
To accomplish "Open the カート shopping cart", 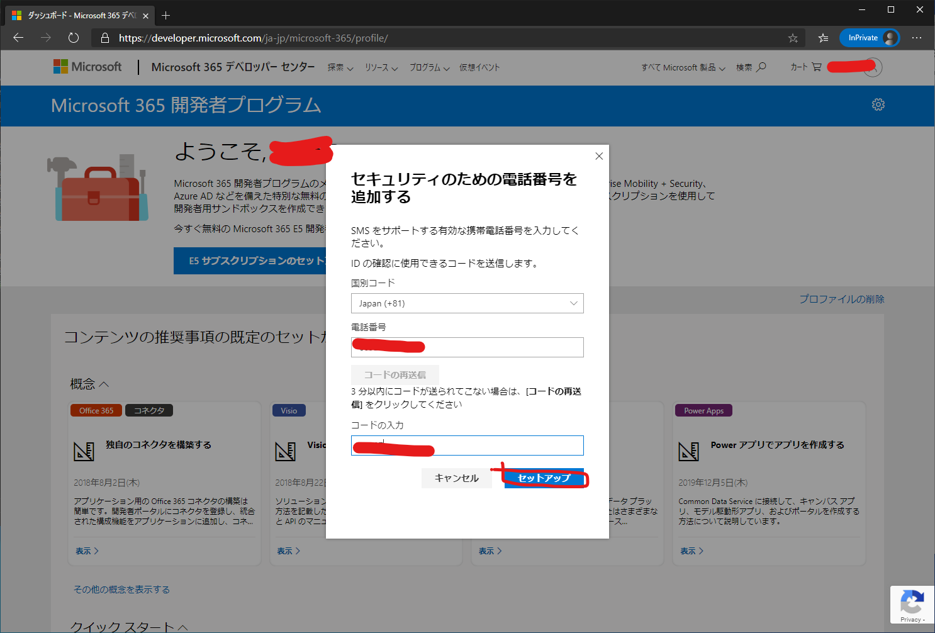I will pyautogui.click(x=806, y=67).
